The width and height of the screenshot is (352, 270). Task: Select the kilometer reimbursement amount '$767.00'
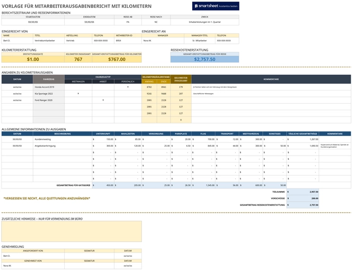point(117,59)
